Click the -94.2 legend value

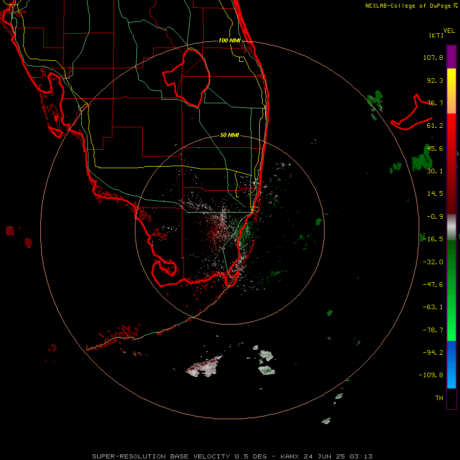click(433, 353)
